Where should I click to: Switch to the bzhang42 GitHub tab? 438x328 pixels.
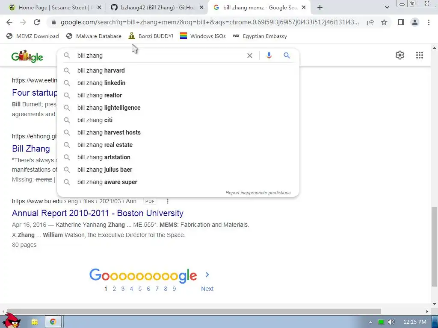pyautogui.click(x=157, y=8)
